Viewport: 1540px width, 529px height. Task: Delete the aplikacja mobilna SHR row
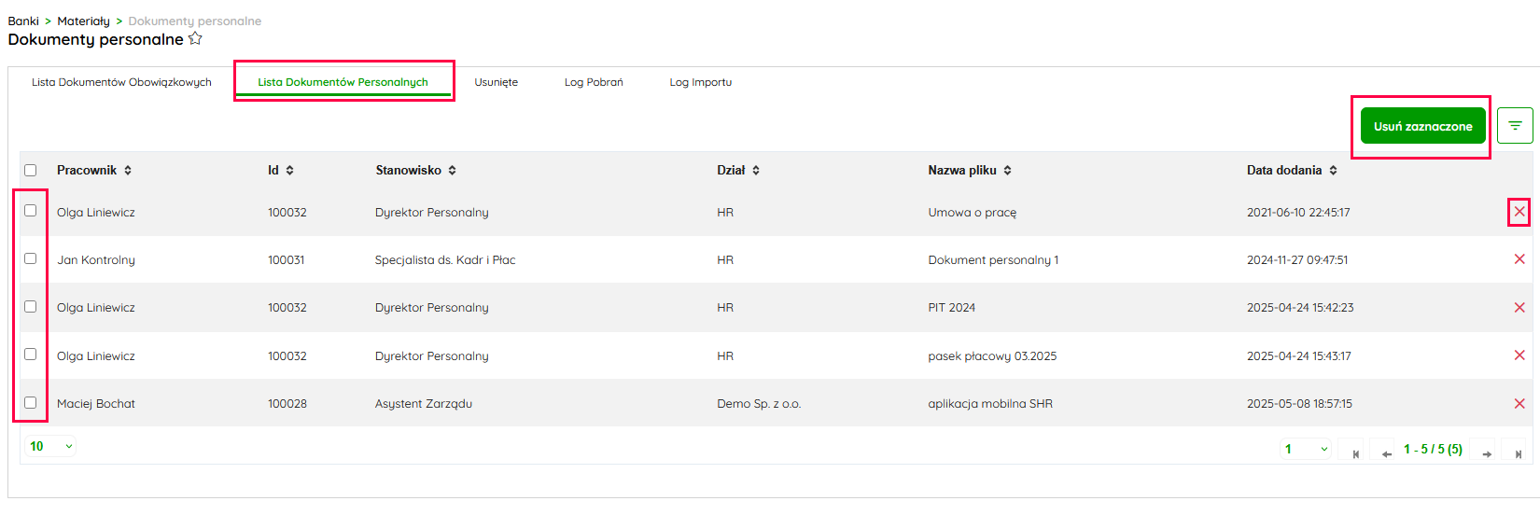1519,403
